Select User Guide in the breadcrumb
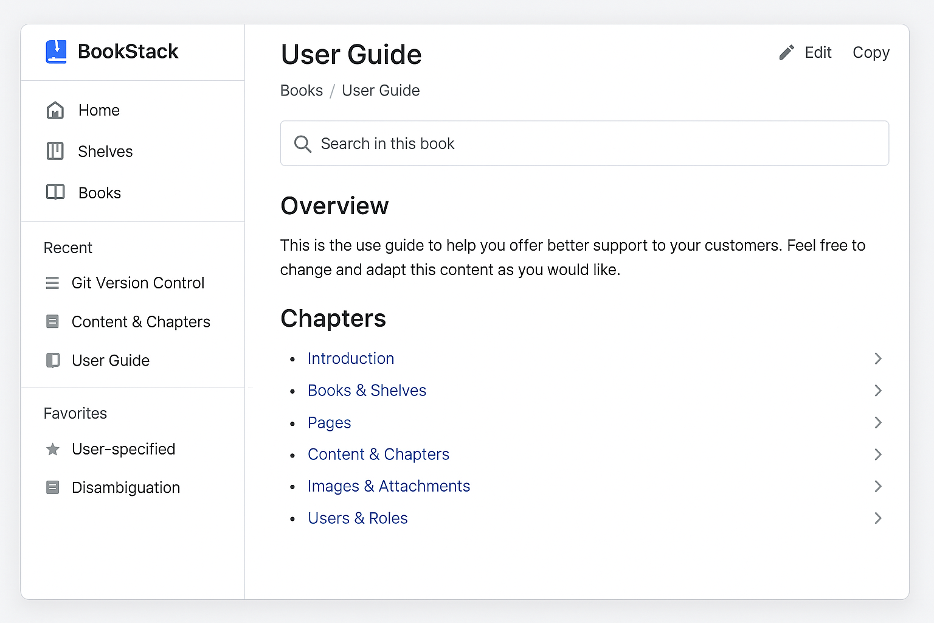934x623 pixels. tap(381, 90)
